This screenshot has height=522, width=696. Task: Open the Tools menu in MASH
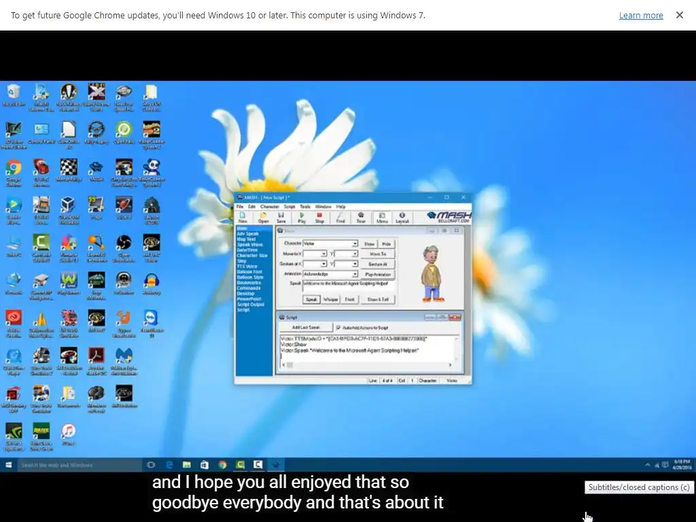pyautogui.click(x=305, y=207)
